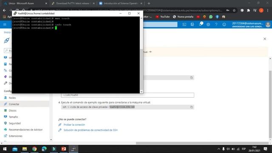This screenshot has height=153, width=272.
Task: Close the Azure Conectar blade
Action: point(265,39)
